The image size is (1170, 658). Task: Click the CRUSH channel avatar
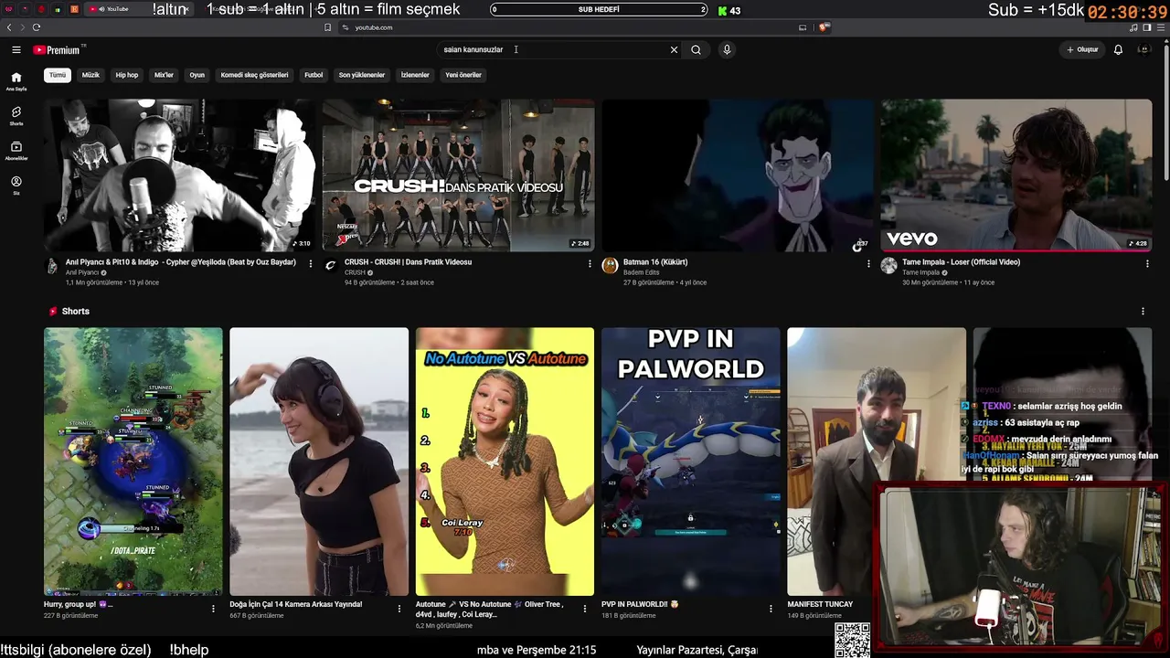coord(331,266)
